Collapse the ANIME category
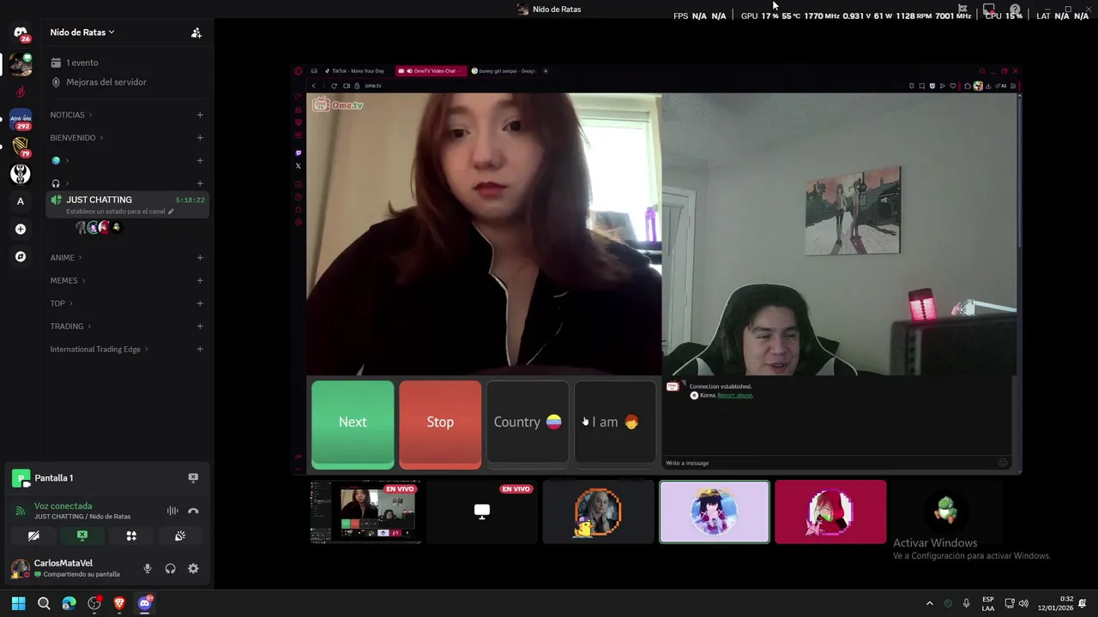The height and width of the screenshot is (617, 1098). tap(66, 258)
